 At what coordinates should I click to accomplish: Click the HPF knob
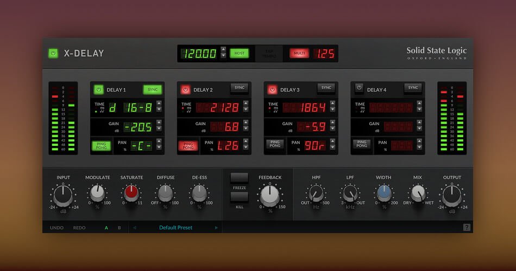click(316, 193)
